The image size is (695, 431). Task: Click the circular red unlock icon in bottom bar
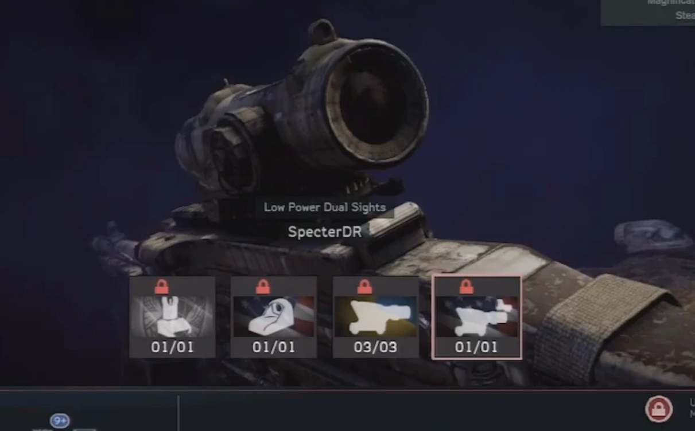tap(659, 409)
